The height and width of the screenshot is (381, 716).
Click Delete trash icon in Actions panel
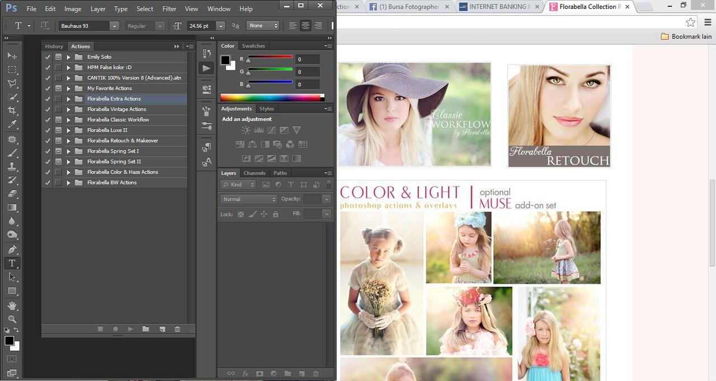pyautogui.click(x=177, y=329)
